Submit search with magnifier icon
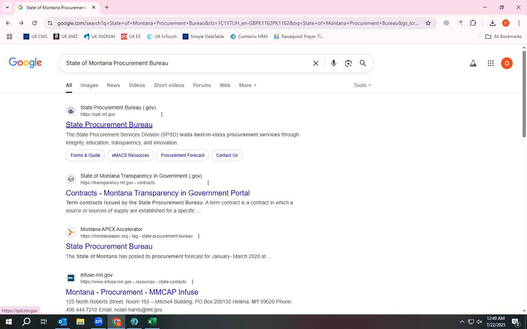This screenshot has width=527, height=329. [x=363, y=63]
